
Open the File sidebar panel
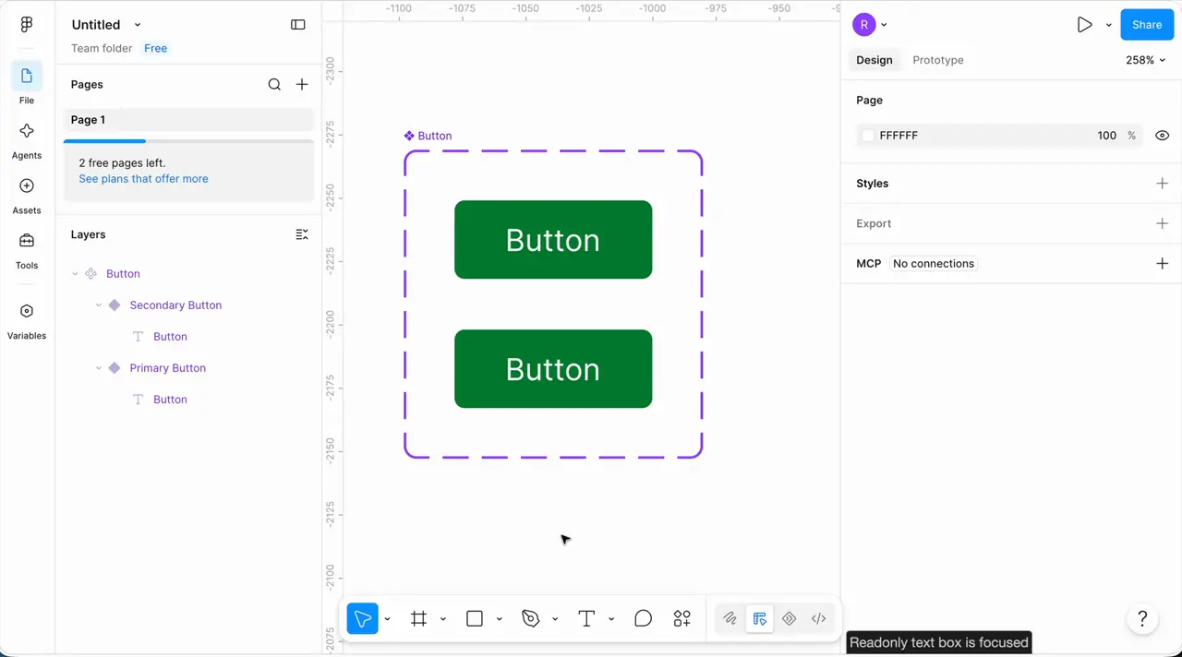(27, 83)
